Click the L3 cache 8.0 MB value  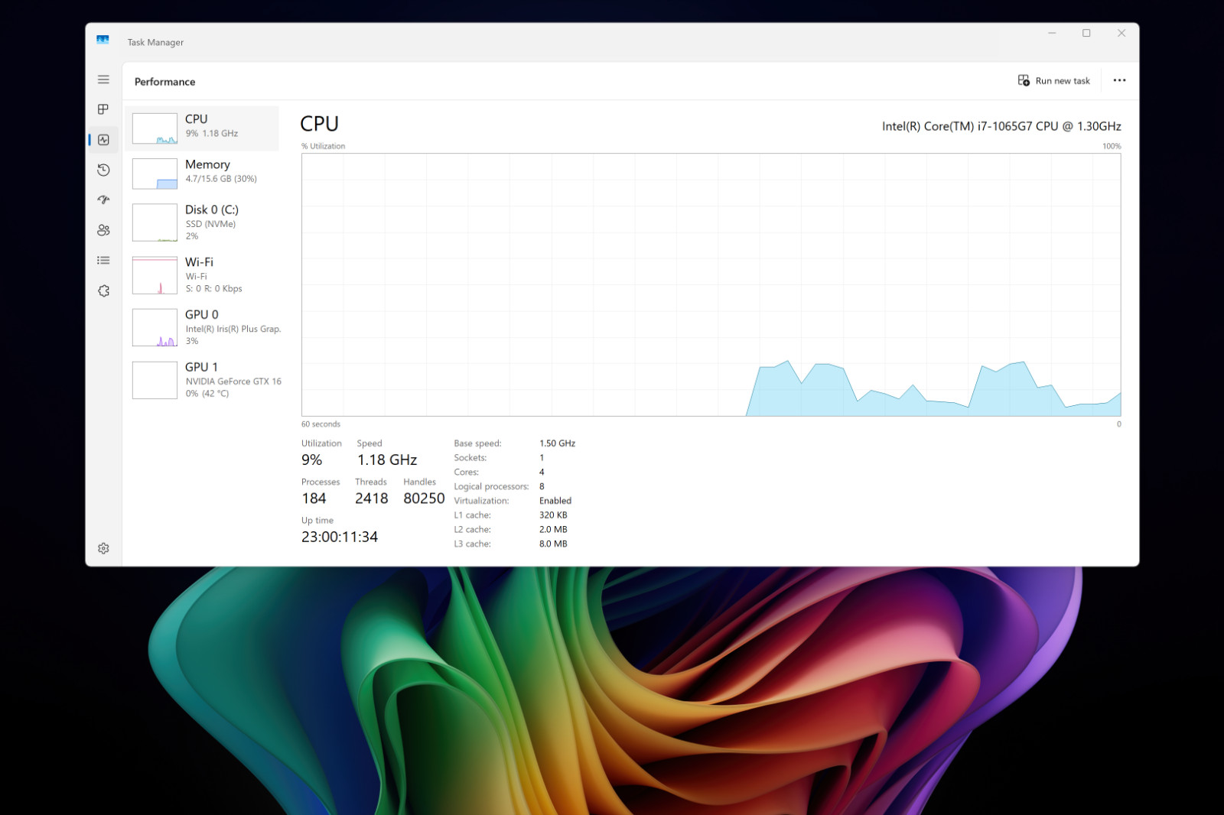point(553,544)
